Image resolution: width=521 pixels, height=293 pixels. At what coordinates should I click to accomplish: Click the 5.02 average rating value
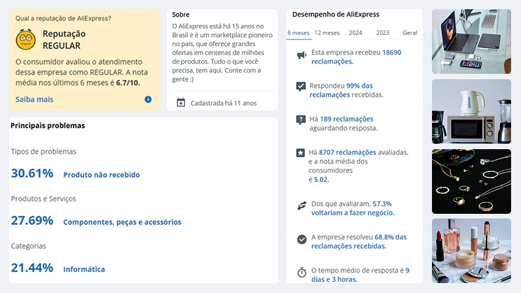coord(321,179)
